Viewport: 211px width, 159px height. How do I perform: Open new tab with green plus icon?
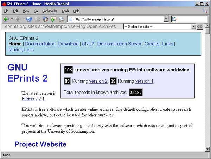(x=53, y=19)
